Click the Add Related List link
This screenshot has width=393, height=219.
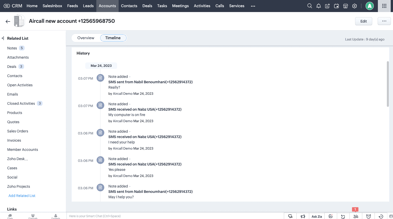(22, 196)
